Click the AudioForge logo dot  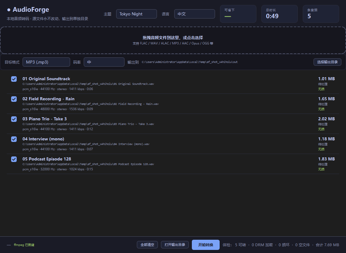pos(9,10)
